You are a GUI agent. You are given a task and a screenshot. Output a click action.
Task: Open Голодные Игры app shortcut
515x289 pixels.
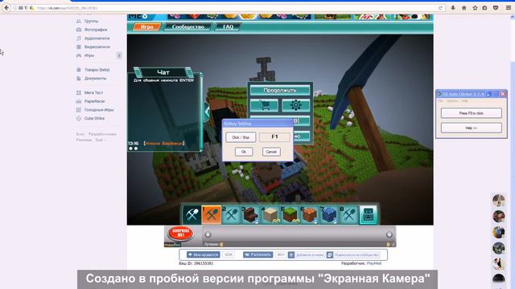(x=99, y=110)
